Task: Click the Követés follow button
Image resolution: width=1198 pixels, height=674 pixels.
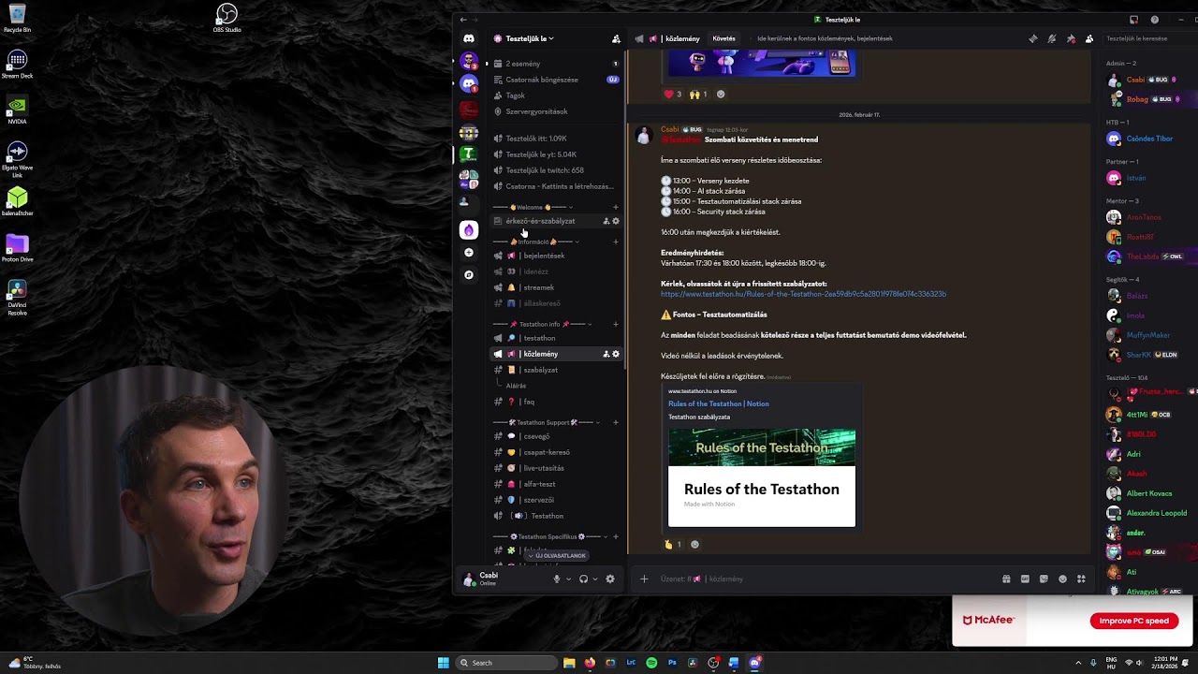Action: [723, 38]
